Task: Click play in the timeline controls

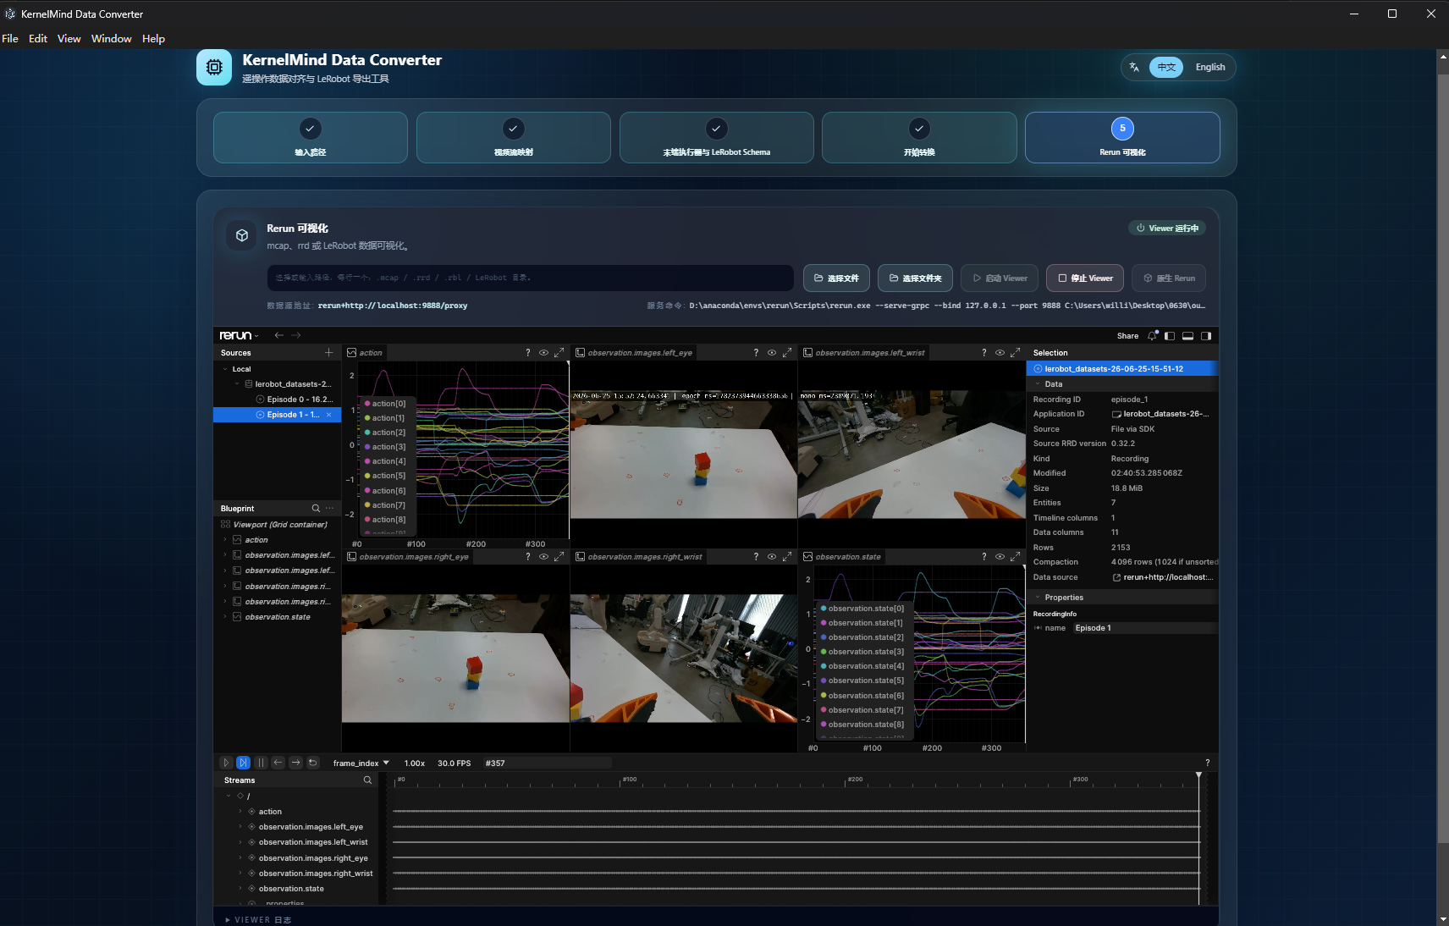Action: tap(226, 763)
